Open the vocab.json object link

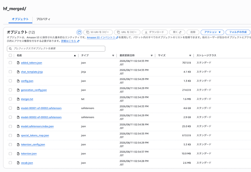tap(27, 163)
